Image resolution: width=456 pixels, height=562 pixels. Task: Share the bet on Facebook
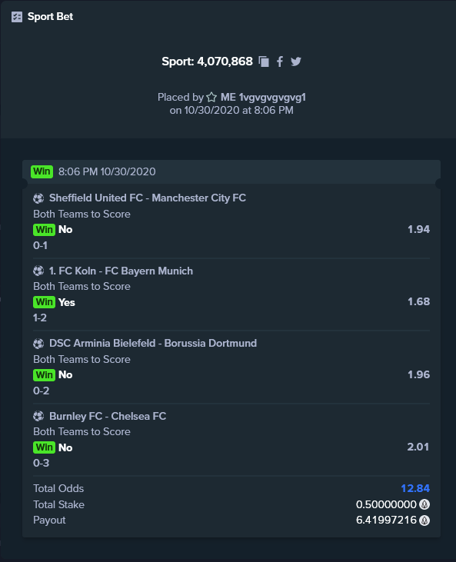click(x=280, y=62)
